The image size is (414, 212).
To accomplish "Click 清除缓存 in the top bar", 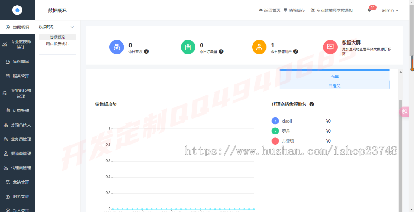I will tap(294, 10).
